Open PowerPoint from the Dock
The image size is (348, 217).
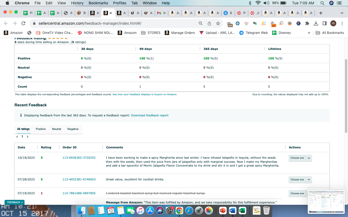[223, 210]
